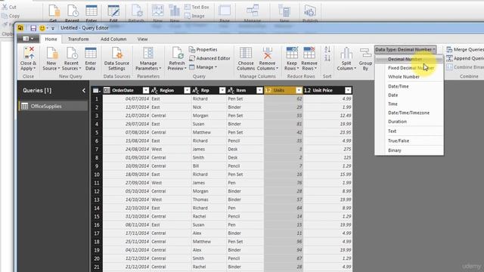484x272 pixels.
Task: Switch to the View tab
Action: click(142, 39)
